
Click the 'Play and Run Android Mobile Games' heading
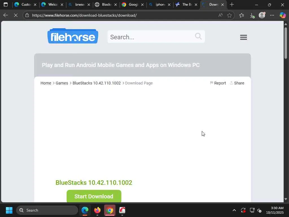pos(121,65)
